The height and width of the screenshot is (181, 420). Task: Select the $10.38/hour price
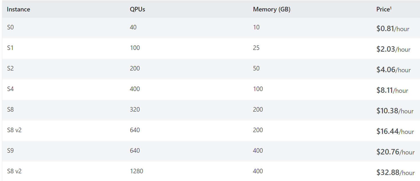395,111
